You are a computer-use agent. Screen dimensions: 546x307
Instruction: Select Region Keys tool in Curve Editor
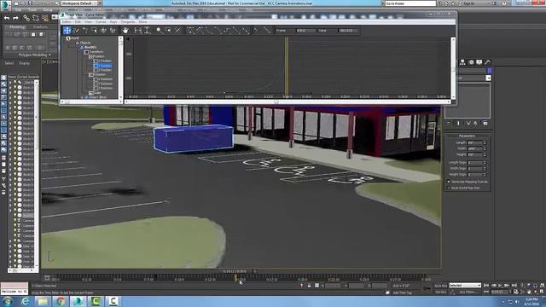coord(95,31)
